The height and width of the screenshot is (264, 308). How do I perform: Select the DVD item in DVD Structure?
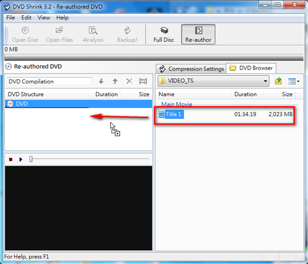point(79,104)
